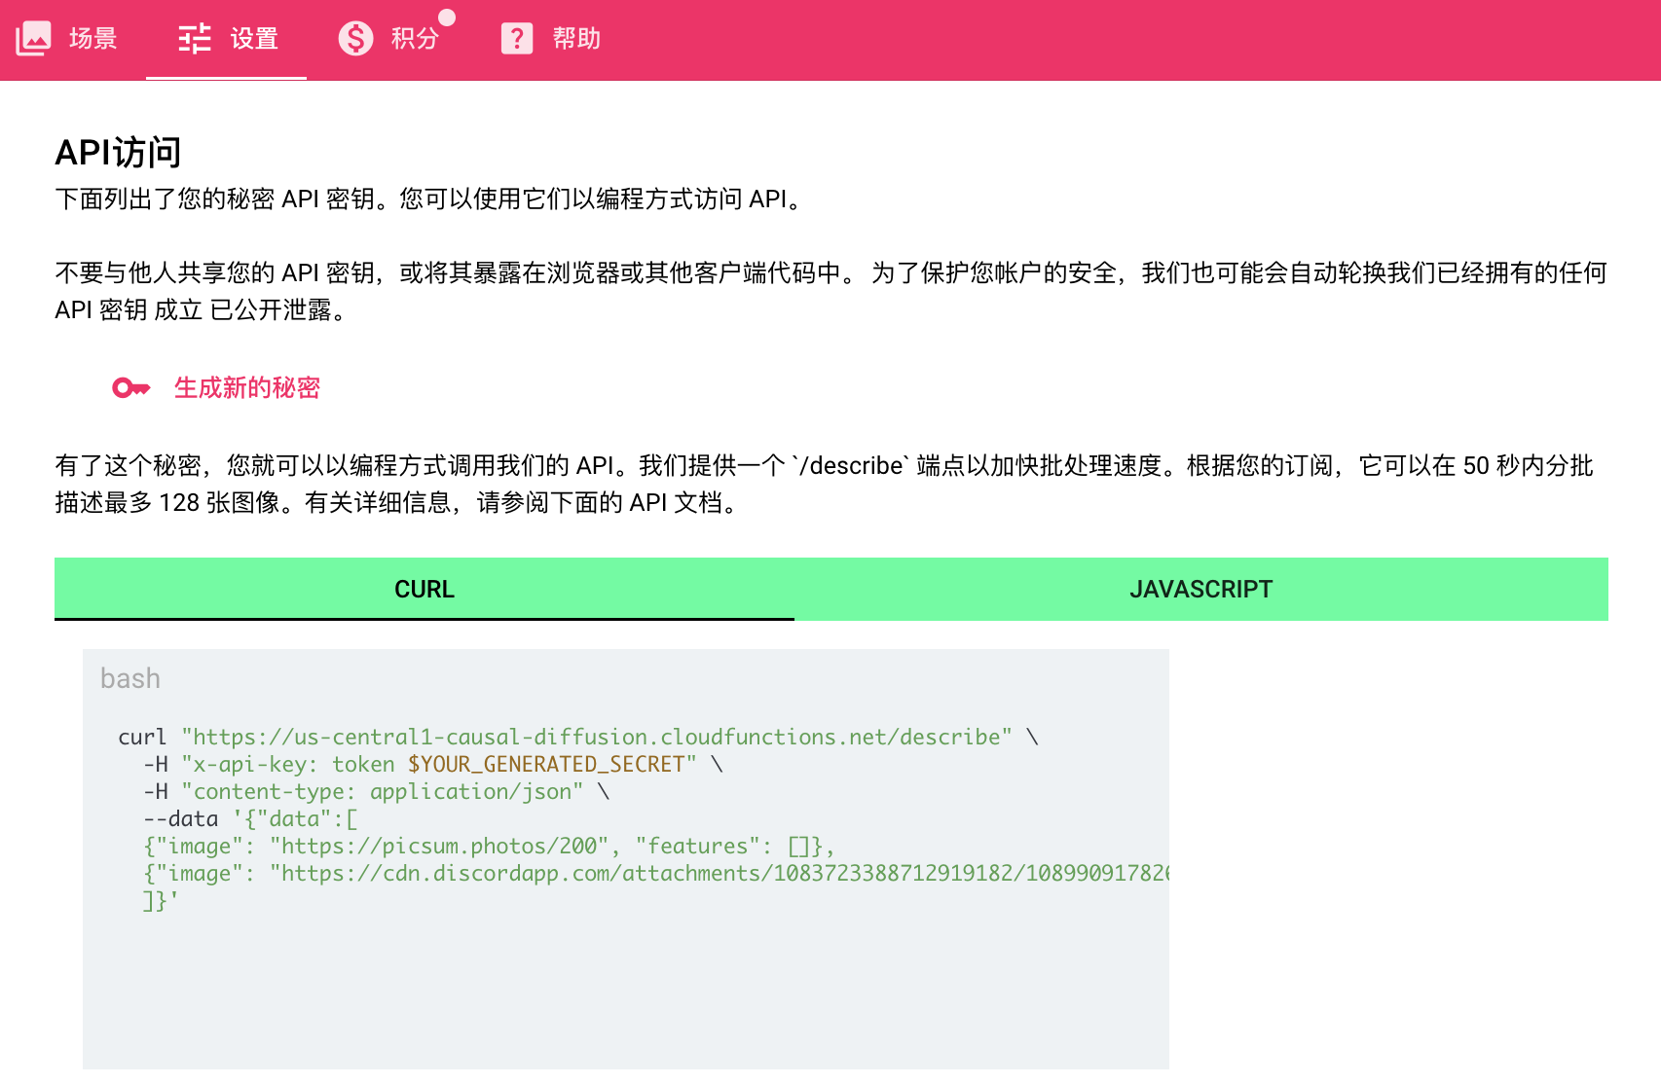Click paragraph mentioning /describe endpoint

[824, 484]
